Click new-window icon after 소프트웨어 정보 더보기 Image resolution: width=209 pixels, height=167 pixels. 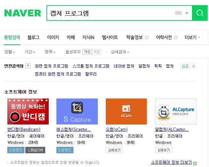[195, 163]
